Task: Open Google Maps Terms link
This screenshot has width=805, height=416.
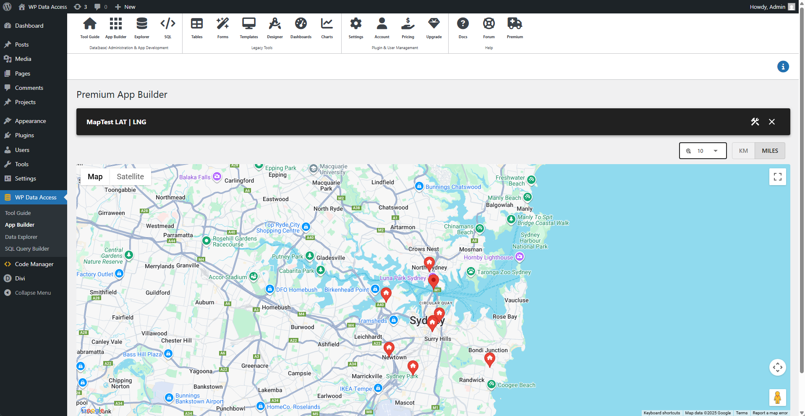Action: [741, 413]
